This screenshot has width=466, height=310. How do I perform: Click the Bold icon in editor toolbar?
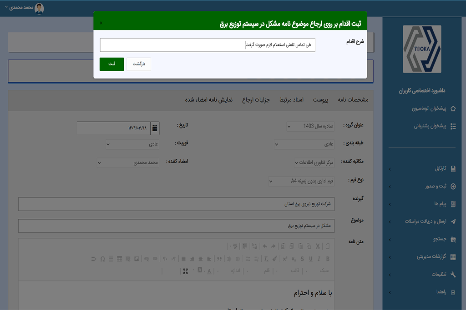[x=328, y=259]
